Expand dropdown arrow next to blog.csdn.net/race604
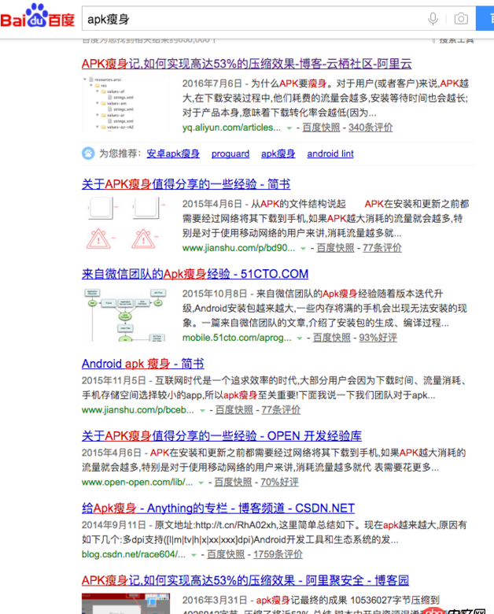The width and height of the screenshot is (494, 614). pos(194,555)
